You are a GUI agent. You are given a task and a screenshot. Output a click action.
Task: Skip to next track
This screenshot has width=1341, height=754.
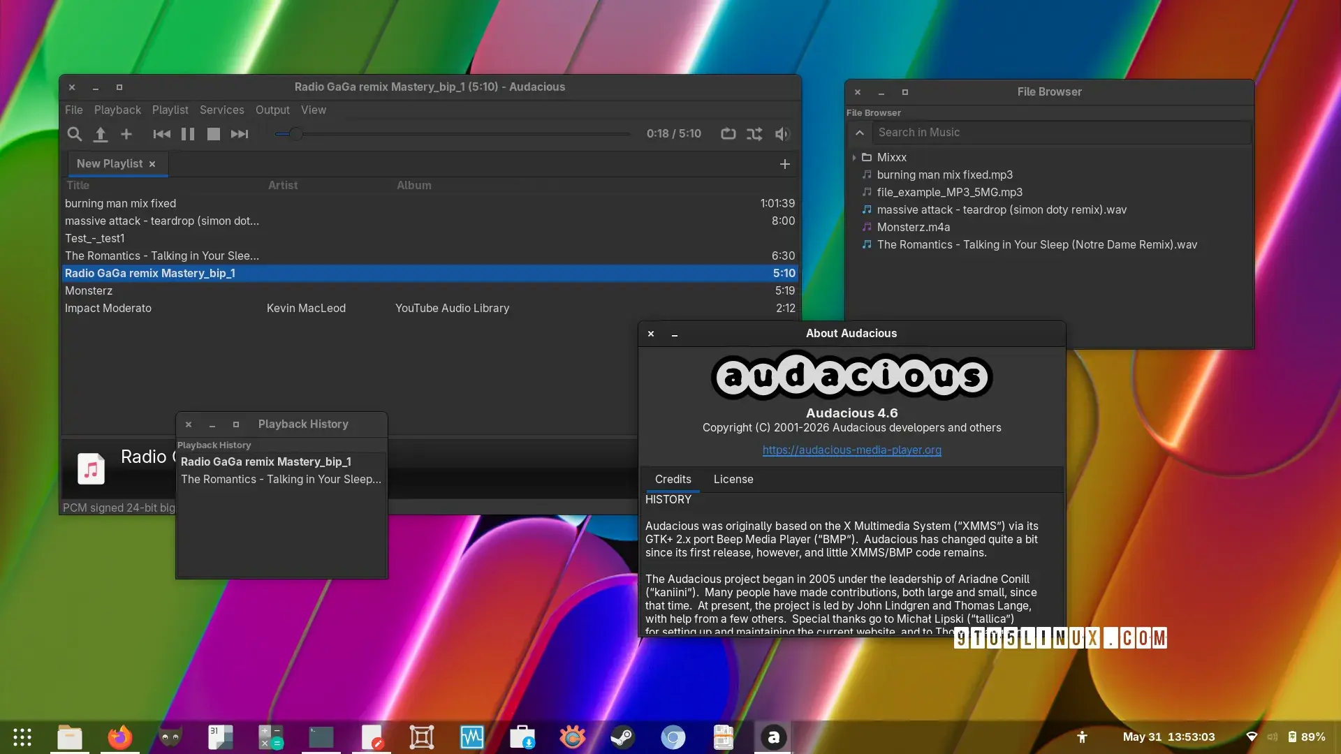tap(240, 134)
